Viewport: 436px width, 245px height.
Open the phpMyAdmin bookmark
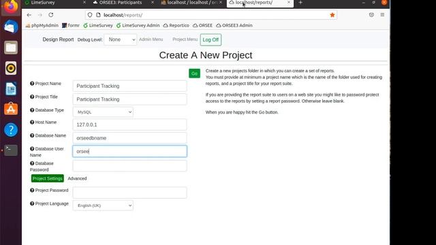pos(42,25)
